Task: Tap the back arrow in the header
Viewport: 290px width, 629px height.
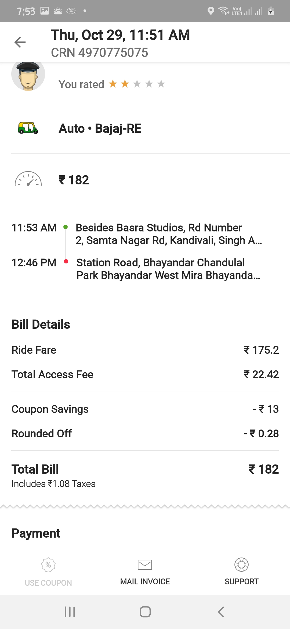Action: 20,42
